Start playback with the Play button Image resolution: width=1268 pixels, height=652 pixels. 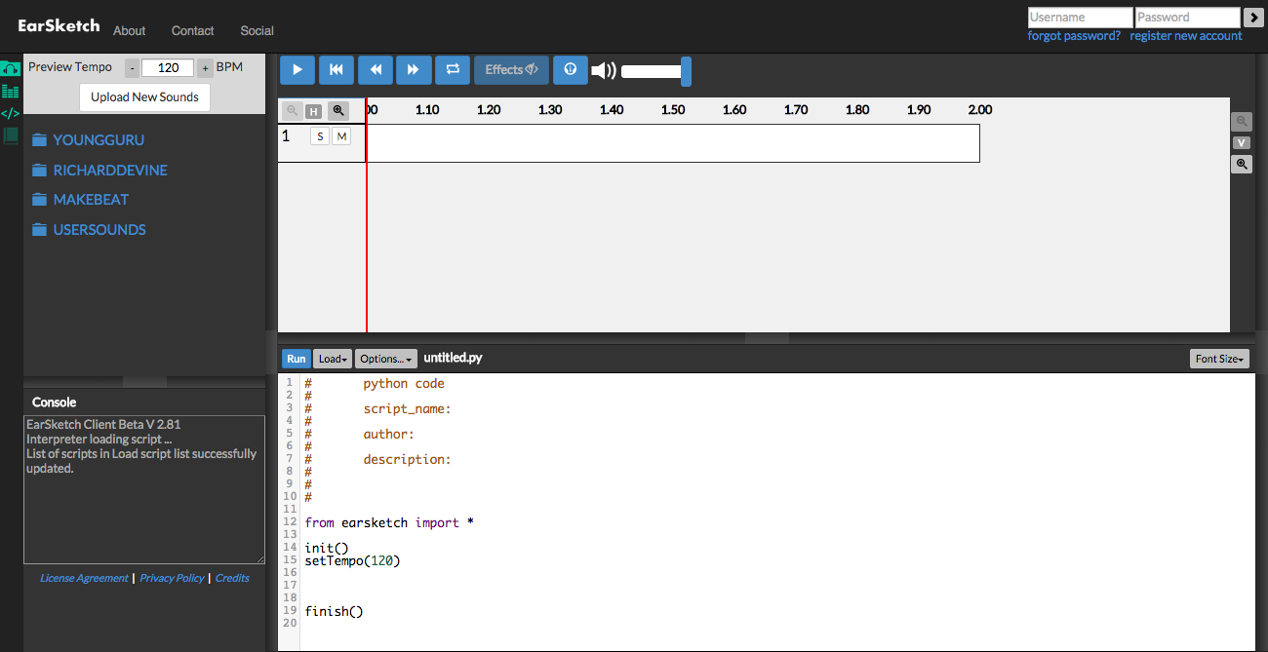click(297, 70)
